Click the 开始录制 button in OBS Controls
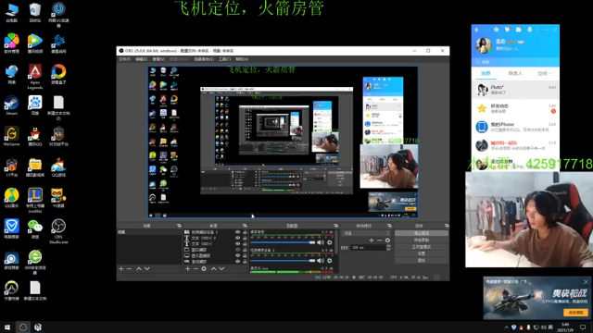Viewport: 593px width, 333px height. 422,240
